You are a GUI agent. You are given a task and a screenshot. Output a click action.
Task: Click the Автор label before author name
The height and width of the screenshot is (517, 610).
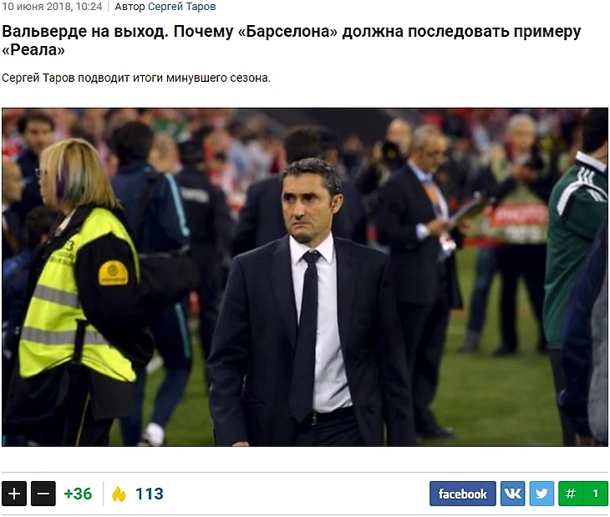(130, 7)
